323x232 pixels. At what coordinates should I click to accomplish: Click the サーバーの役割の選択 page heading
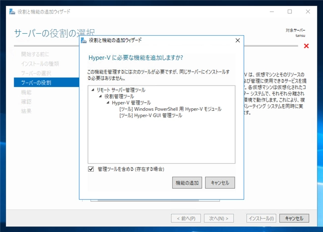[x=55, y=33]
